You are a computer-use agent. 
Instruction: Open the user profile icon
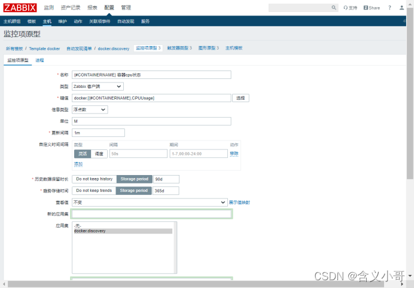coord(401,8)
